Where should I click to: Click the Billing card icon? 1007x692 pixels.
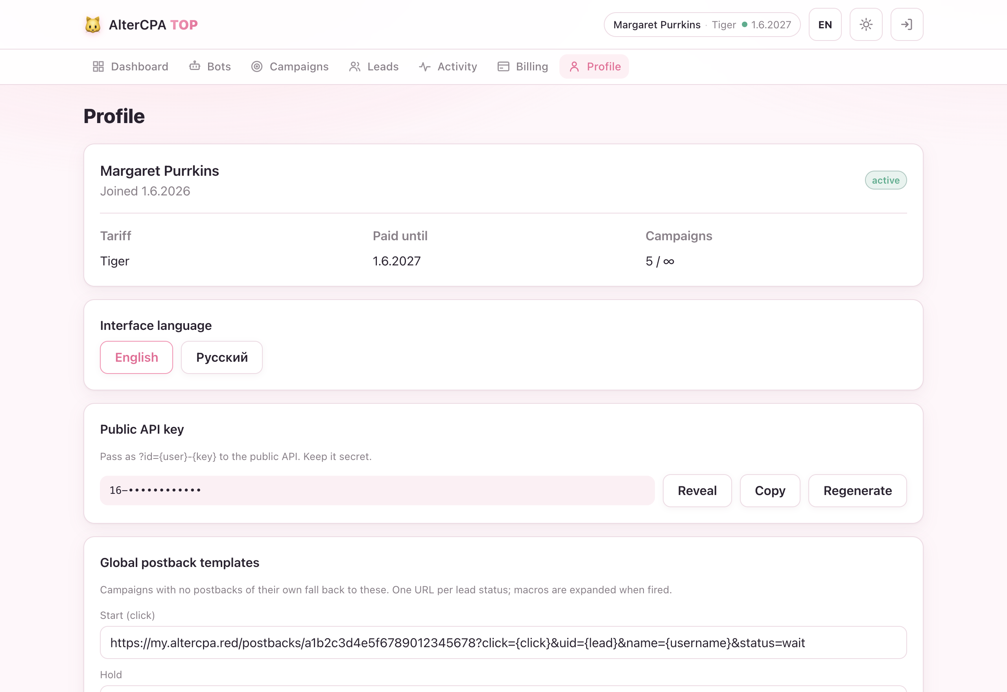(503, 66)
